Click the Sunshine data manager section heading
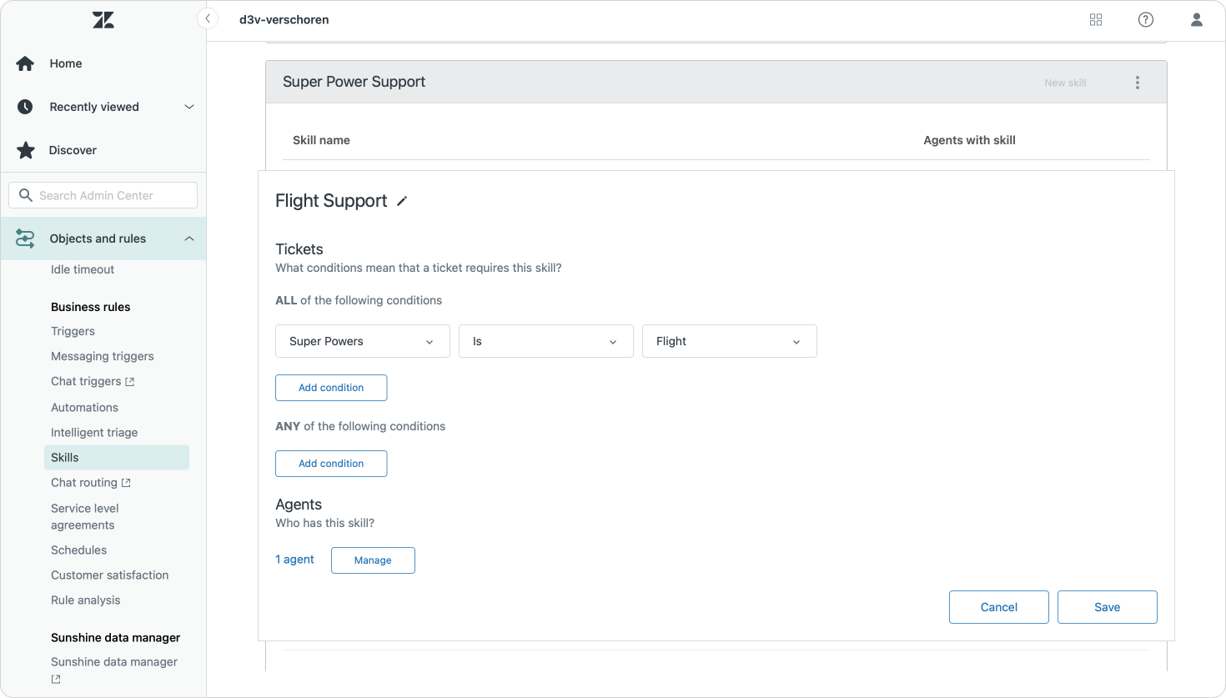 [115, 638]
